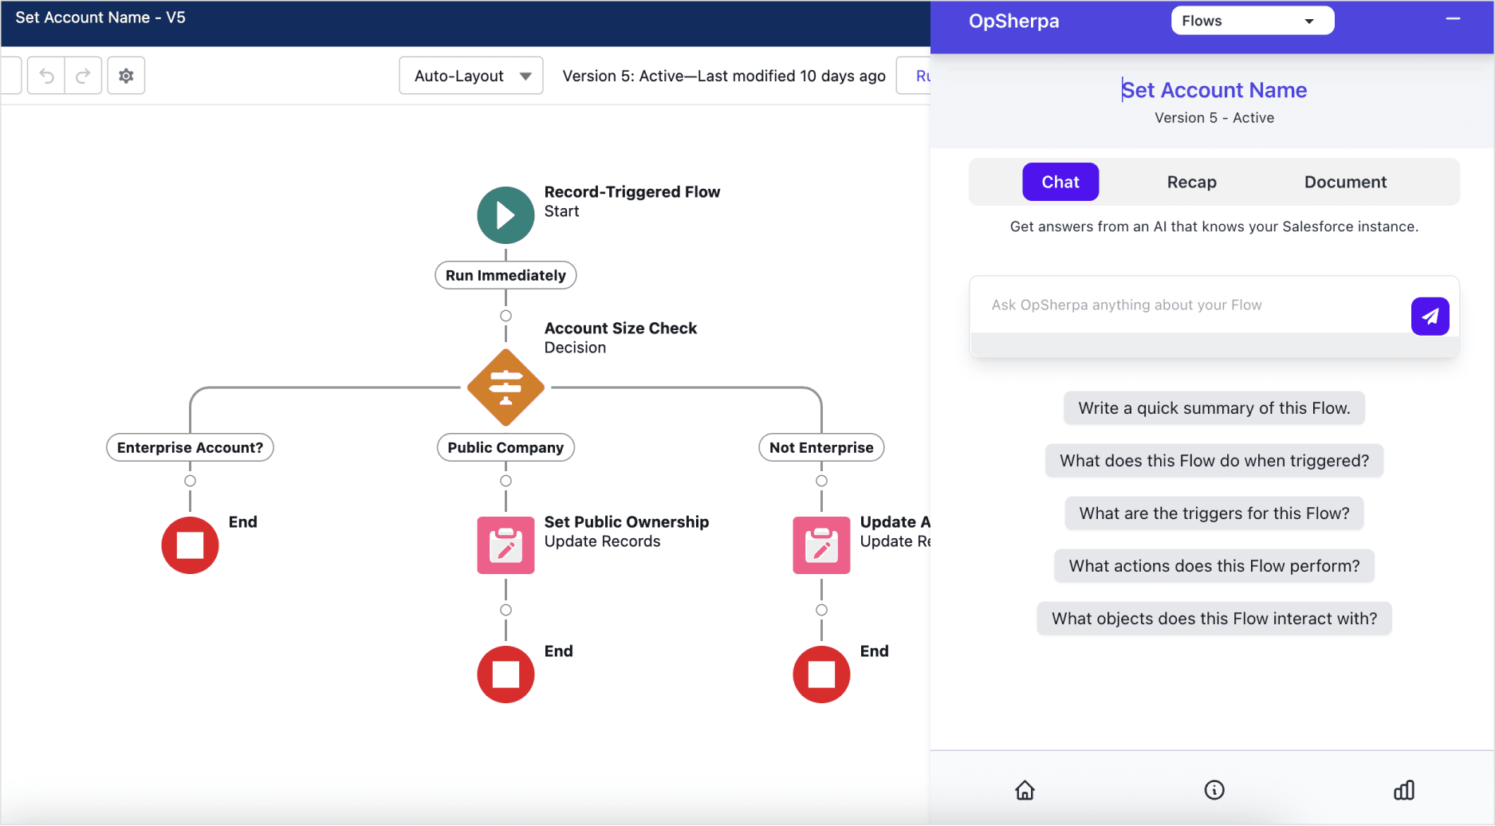Add element below the right Update Records node
1495x826 pixels.
[x=821, y=610]
